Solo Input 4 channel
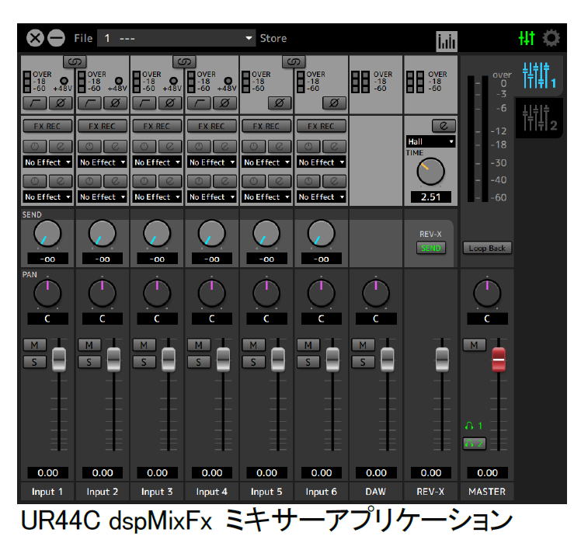 [x=199, y=362]
